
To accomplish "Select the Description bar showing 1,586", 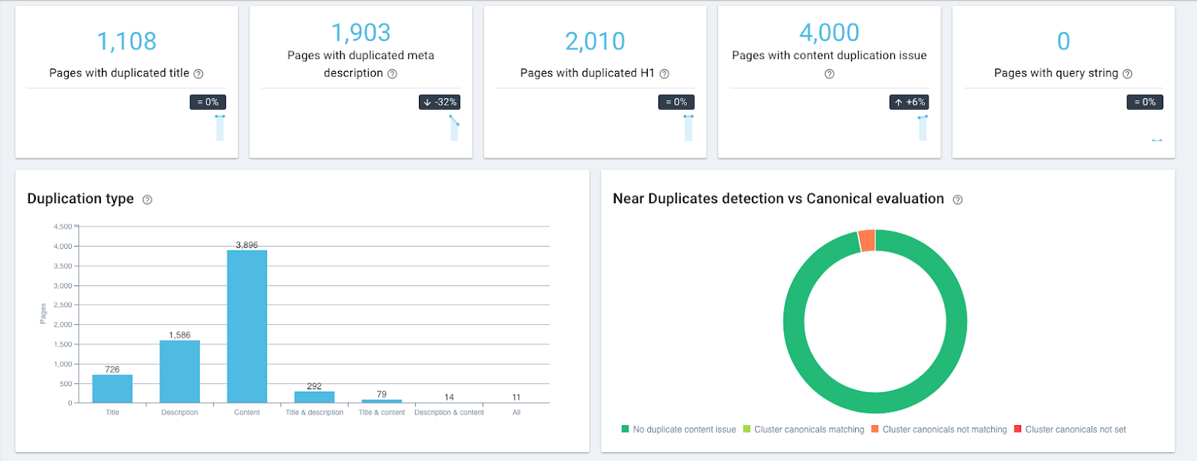I will coord(180,371).
